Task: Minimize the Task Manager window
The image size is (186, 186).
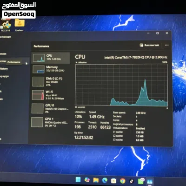Action: 148,33
